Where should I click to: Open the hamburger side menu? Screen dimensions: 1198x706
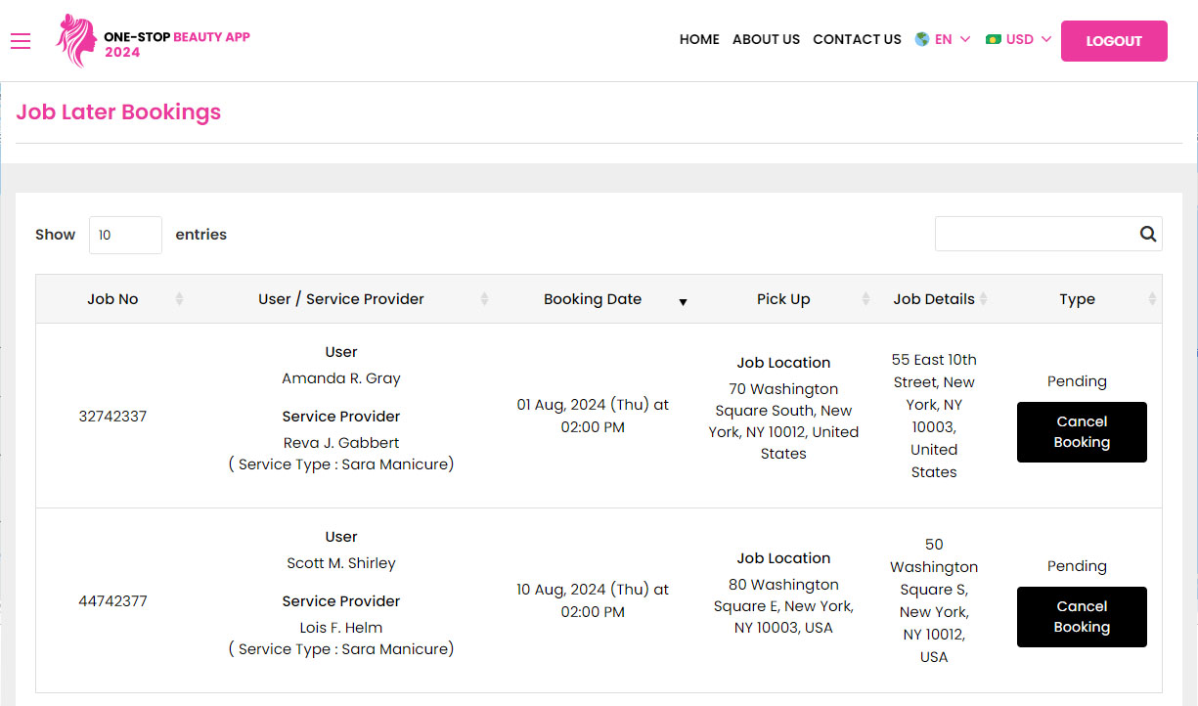pos(21,40)
